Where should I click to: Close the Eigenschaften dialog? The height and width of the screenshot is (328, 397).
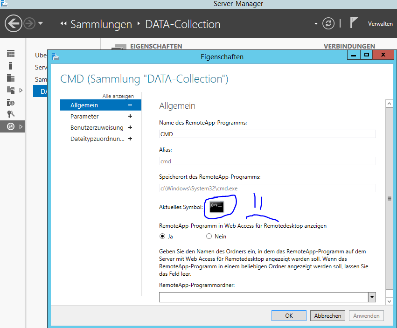[383, 55]
